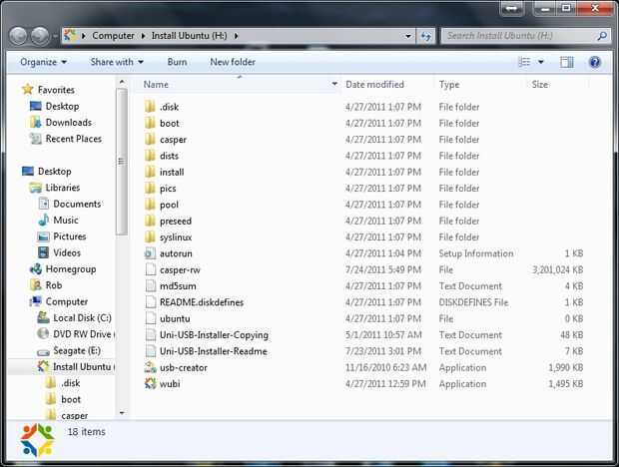Screen dimensions: 619x467
Task: Open address bar history dropdown arrow
Action: pyautogui.click(x=408, y=36)
